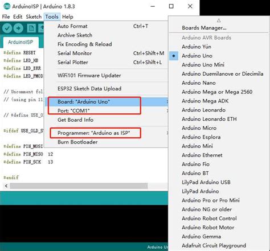Select the ArduinoISP sketch tab

click(x=21, y=42)
